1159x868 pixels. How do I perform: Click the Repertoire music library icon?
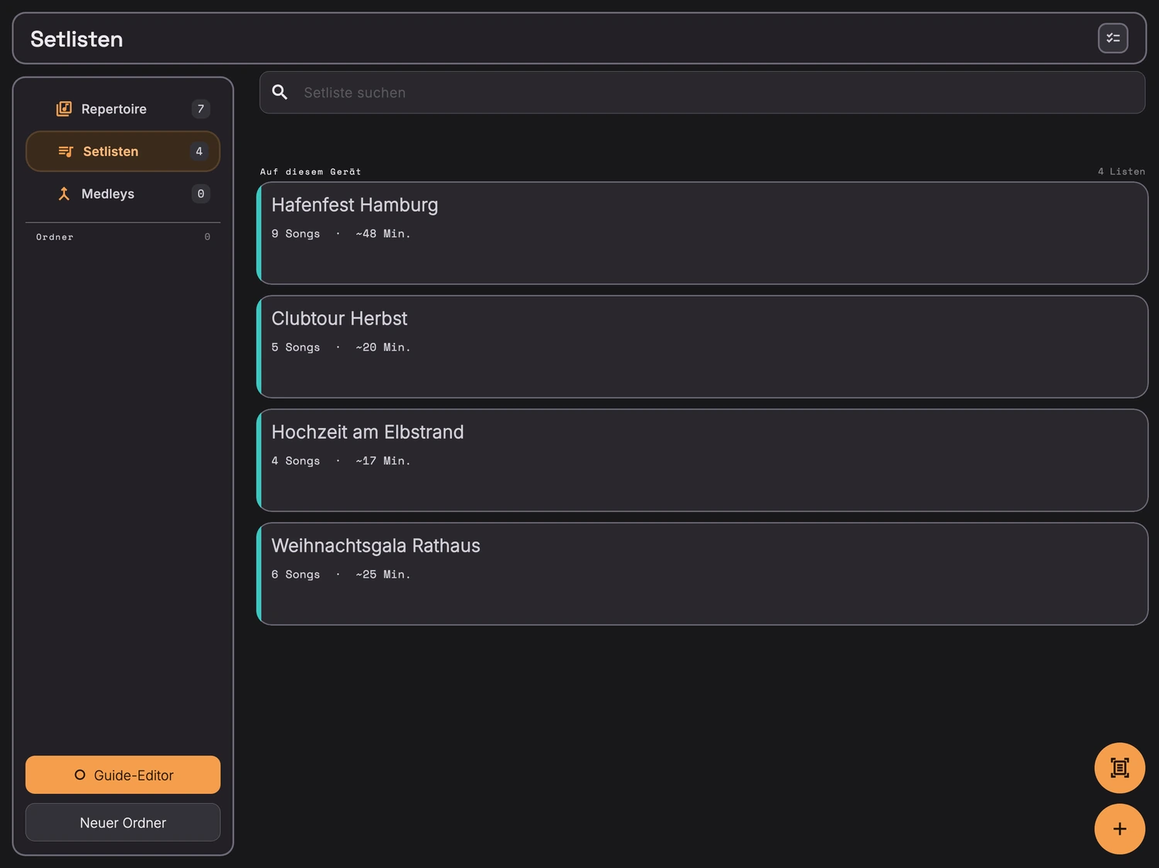pos(64,109)
